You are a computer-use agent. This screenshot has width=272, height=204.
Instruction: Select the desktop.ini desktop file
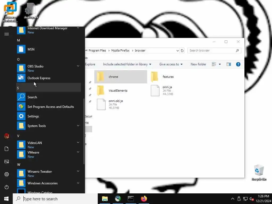point(31,11)
